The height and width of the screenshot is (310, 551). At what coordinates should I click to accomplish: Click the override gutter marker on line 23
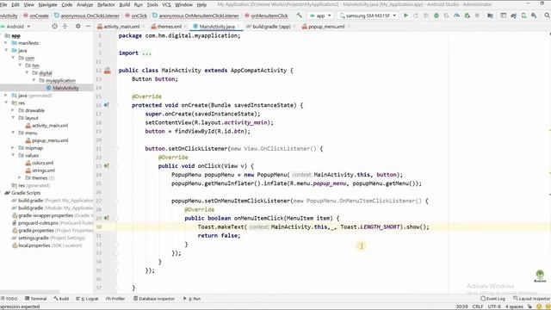(x=107, y=166)
